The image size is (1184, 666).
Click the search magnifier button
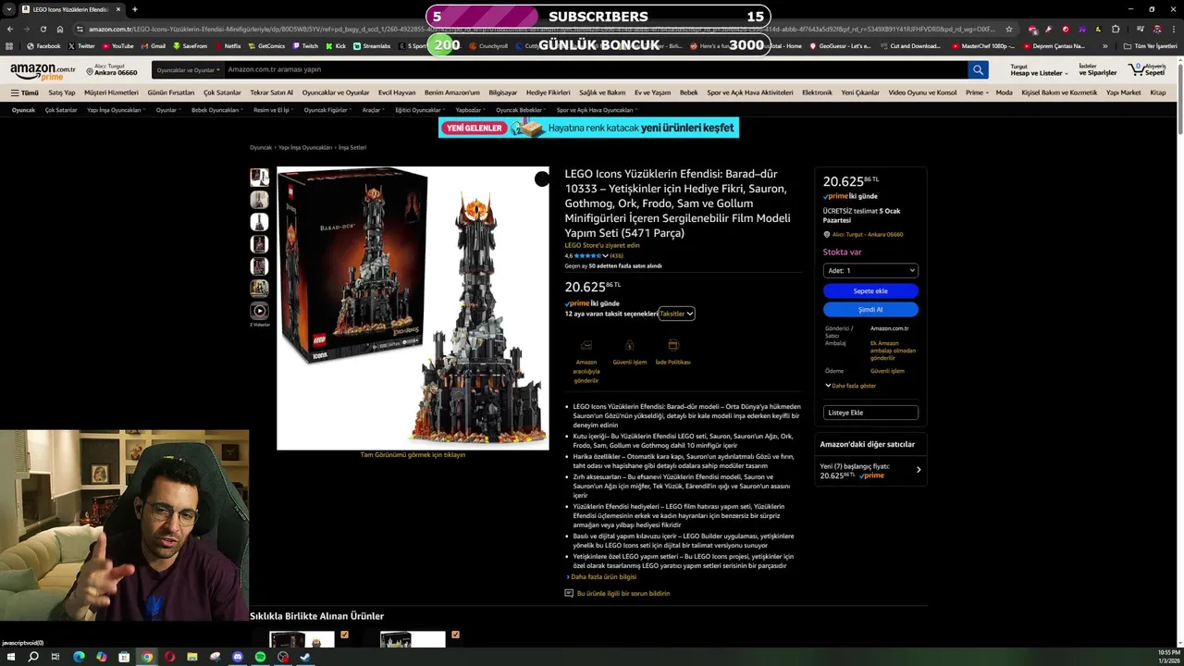pyautogui.click(x=978, y=69)
